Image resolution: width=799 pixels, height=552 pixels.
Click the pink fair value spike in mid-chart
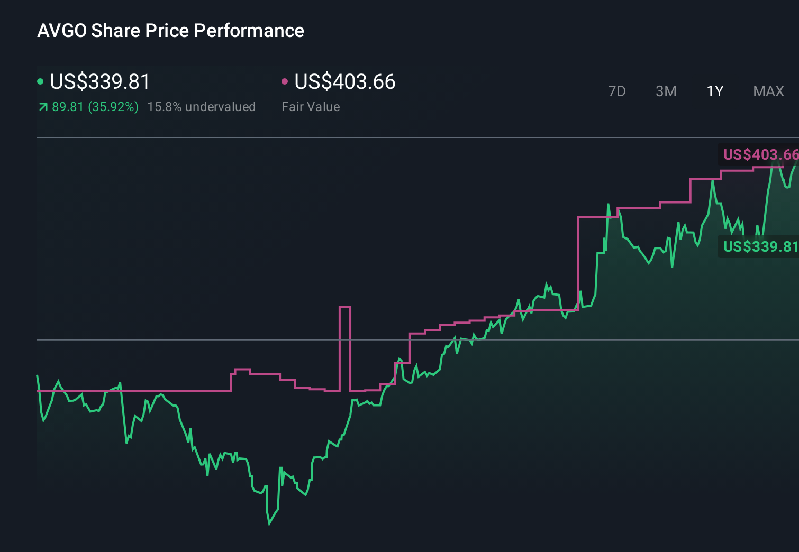(346, 307)
